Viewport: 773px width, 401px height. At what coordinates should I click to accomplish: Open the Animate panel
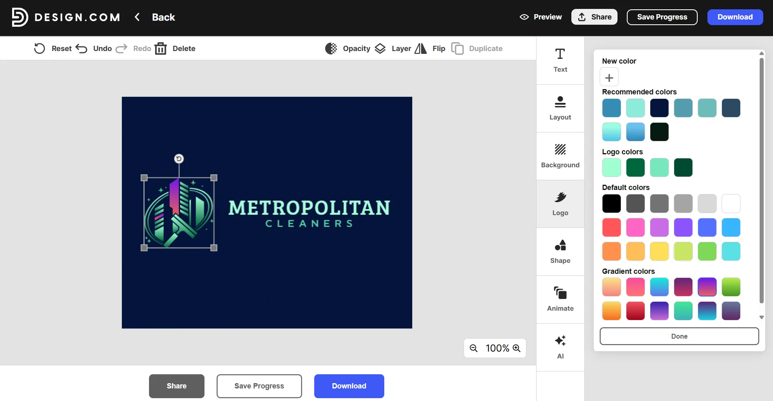click(x=560, y=299)
